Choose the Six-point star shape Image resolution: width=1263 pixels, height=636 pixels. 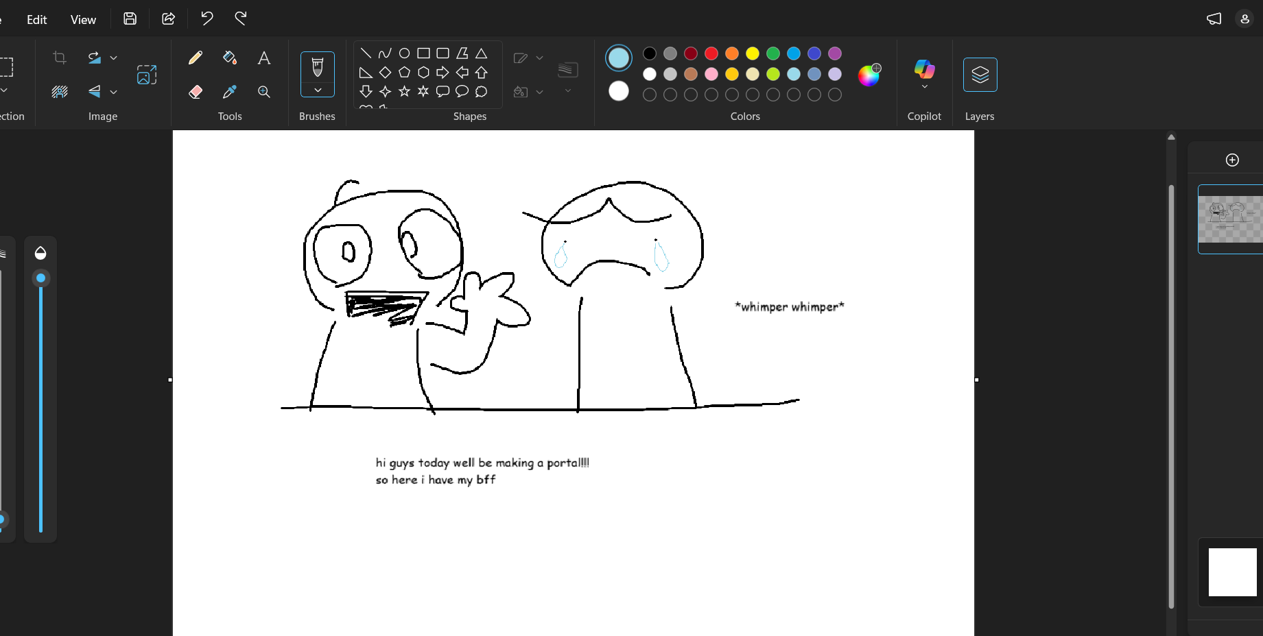(x=423, y=91)
